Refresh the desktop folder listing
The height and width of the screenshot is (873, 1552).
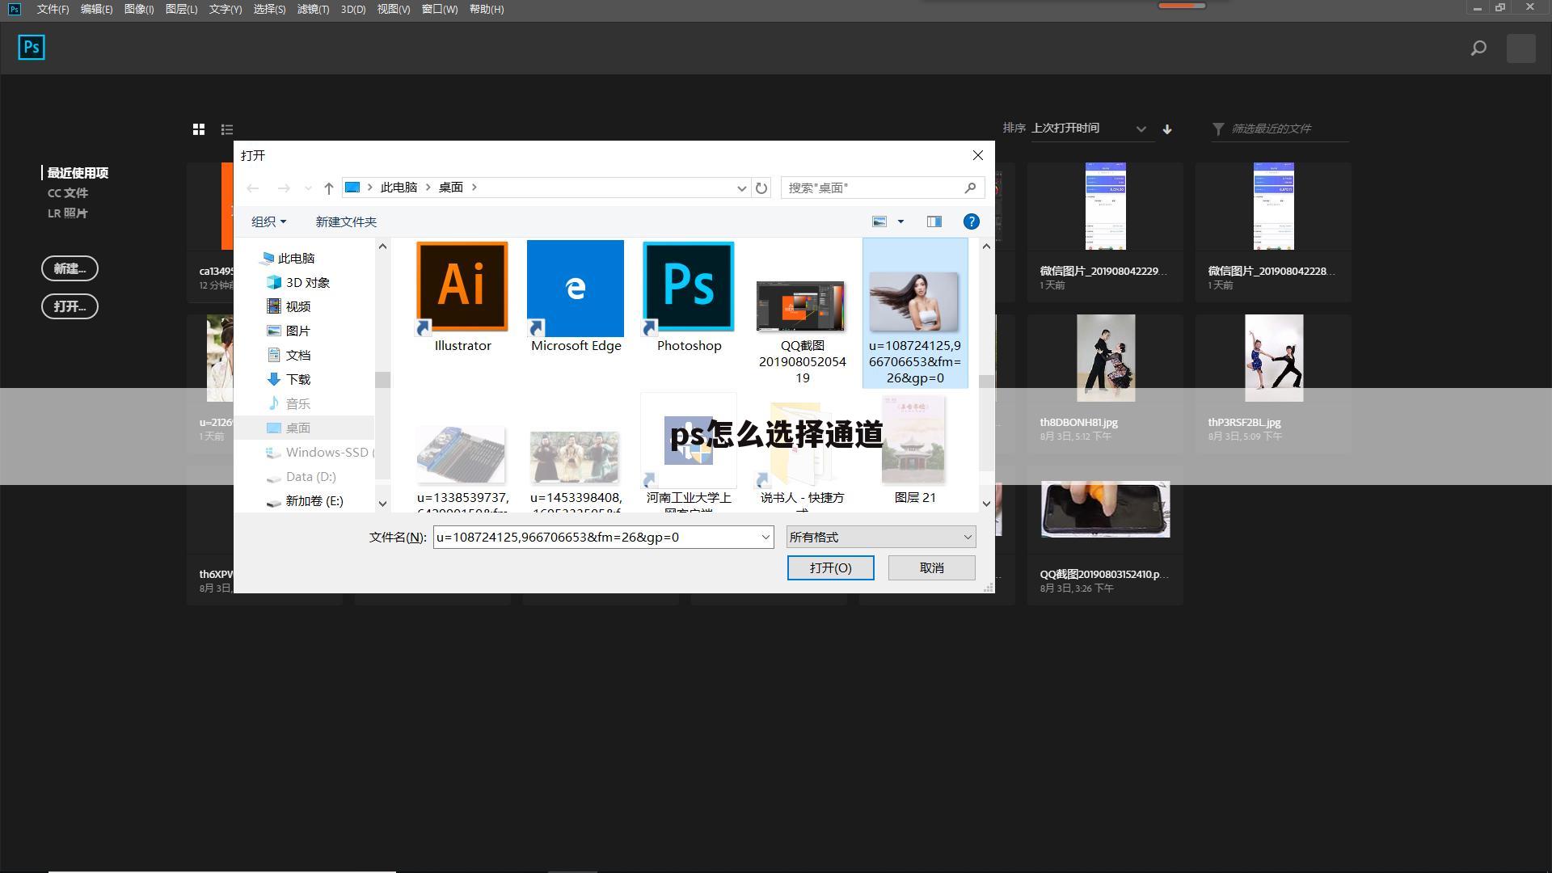pos(761,188)
